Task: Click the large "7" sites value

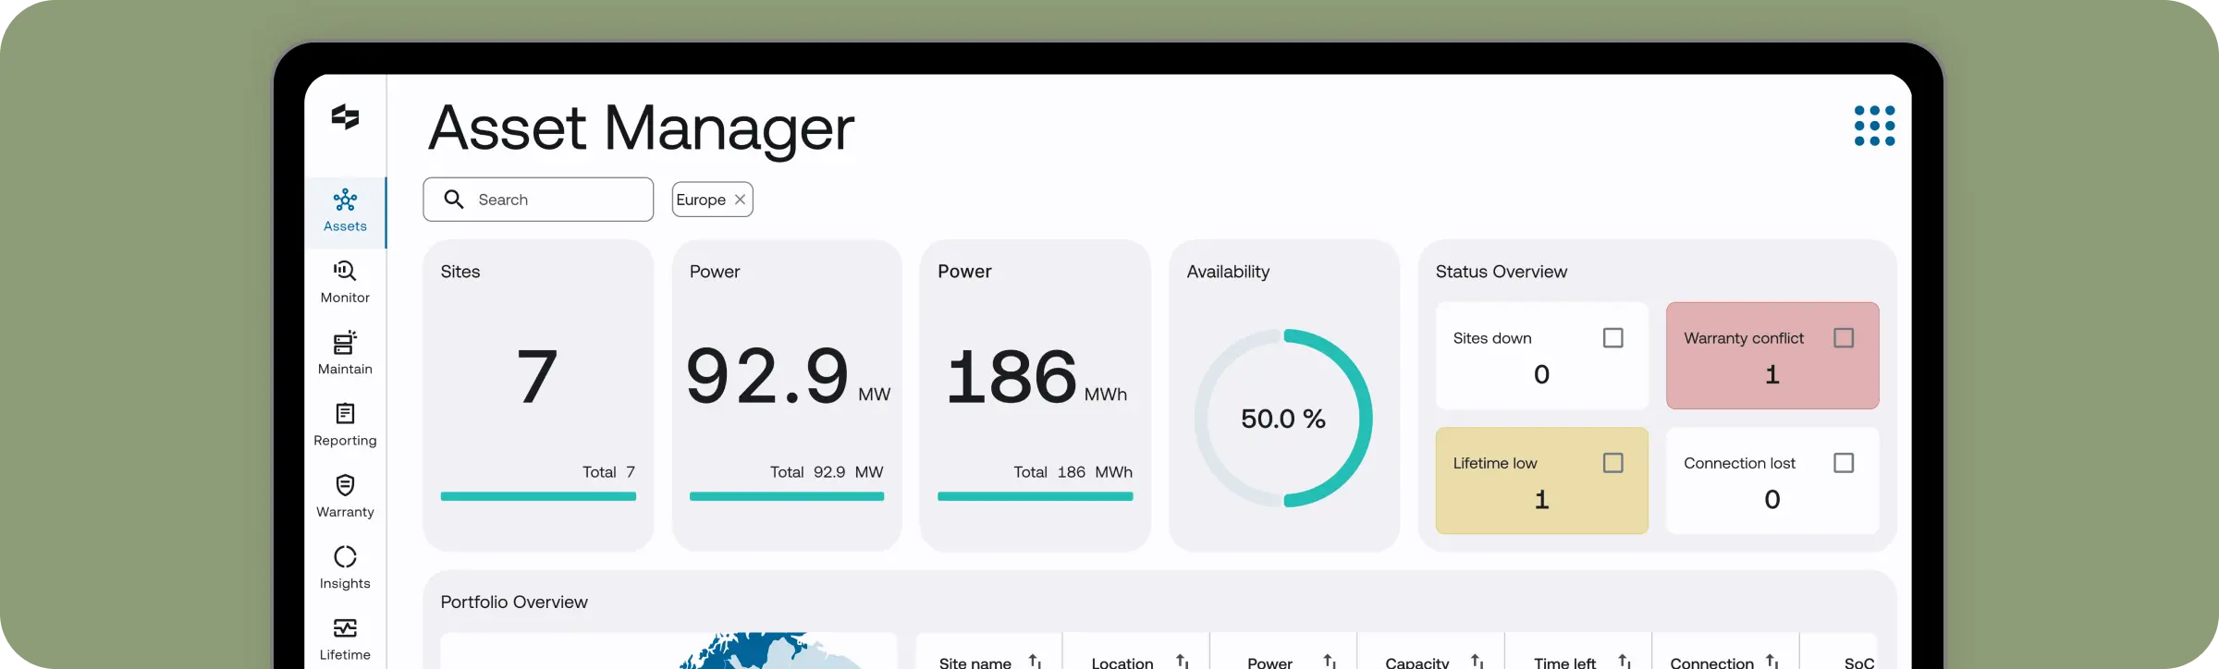Action: [x=537, y=377]
